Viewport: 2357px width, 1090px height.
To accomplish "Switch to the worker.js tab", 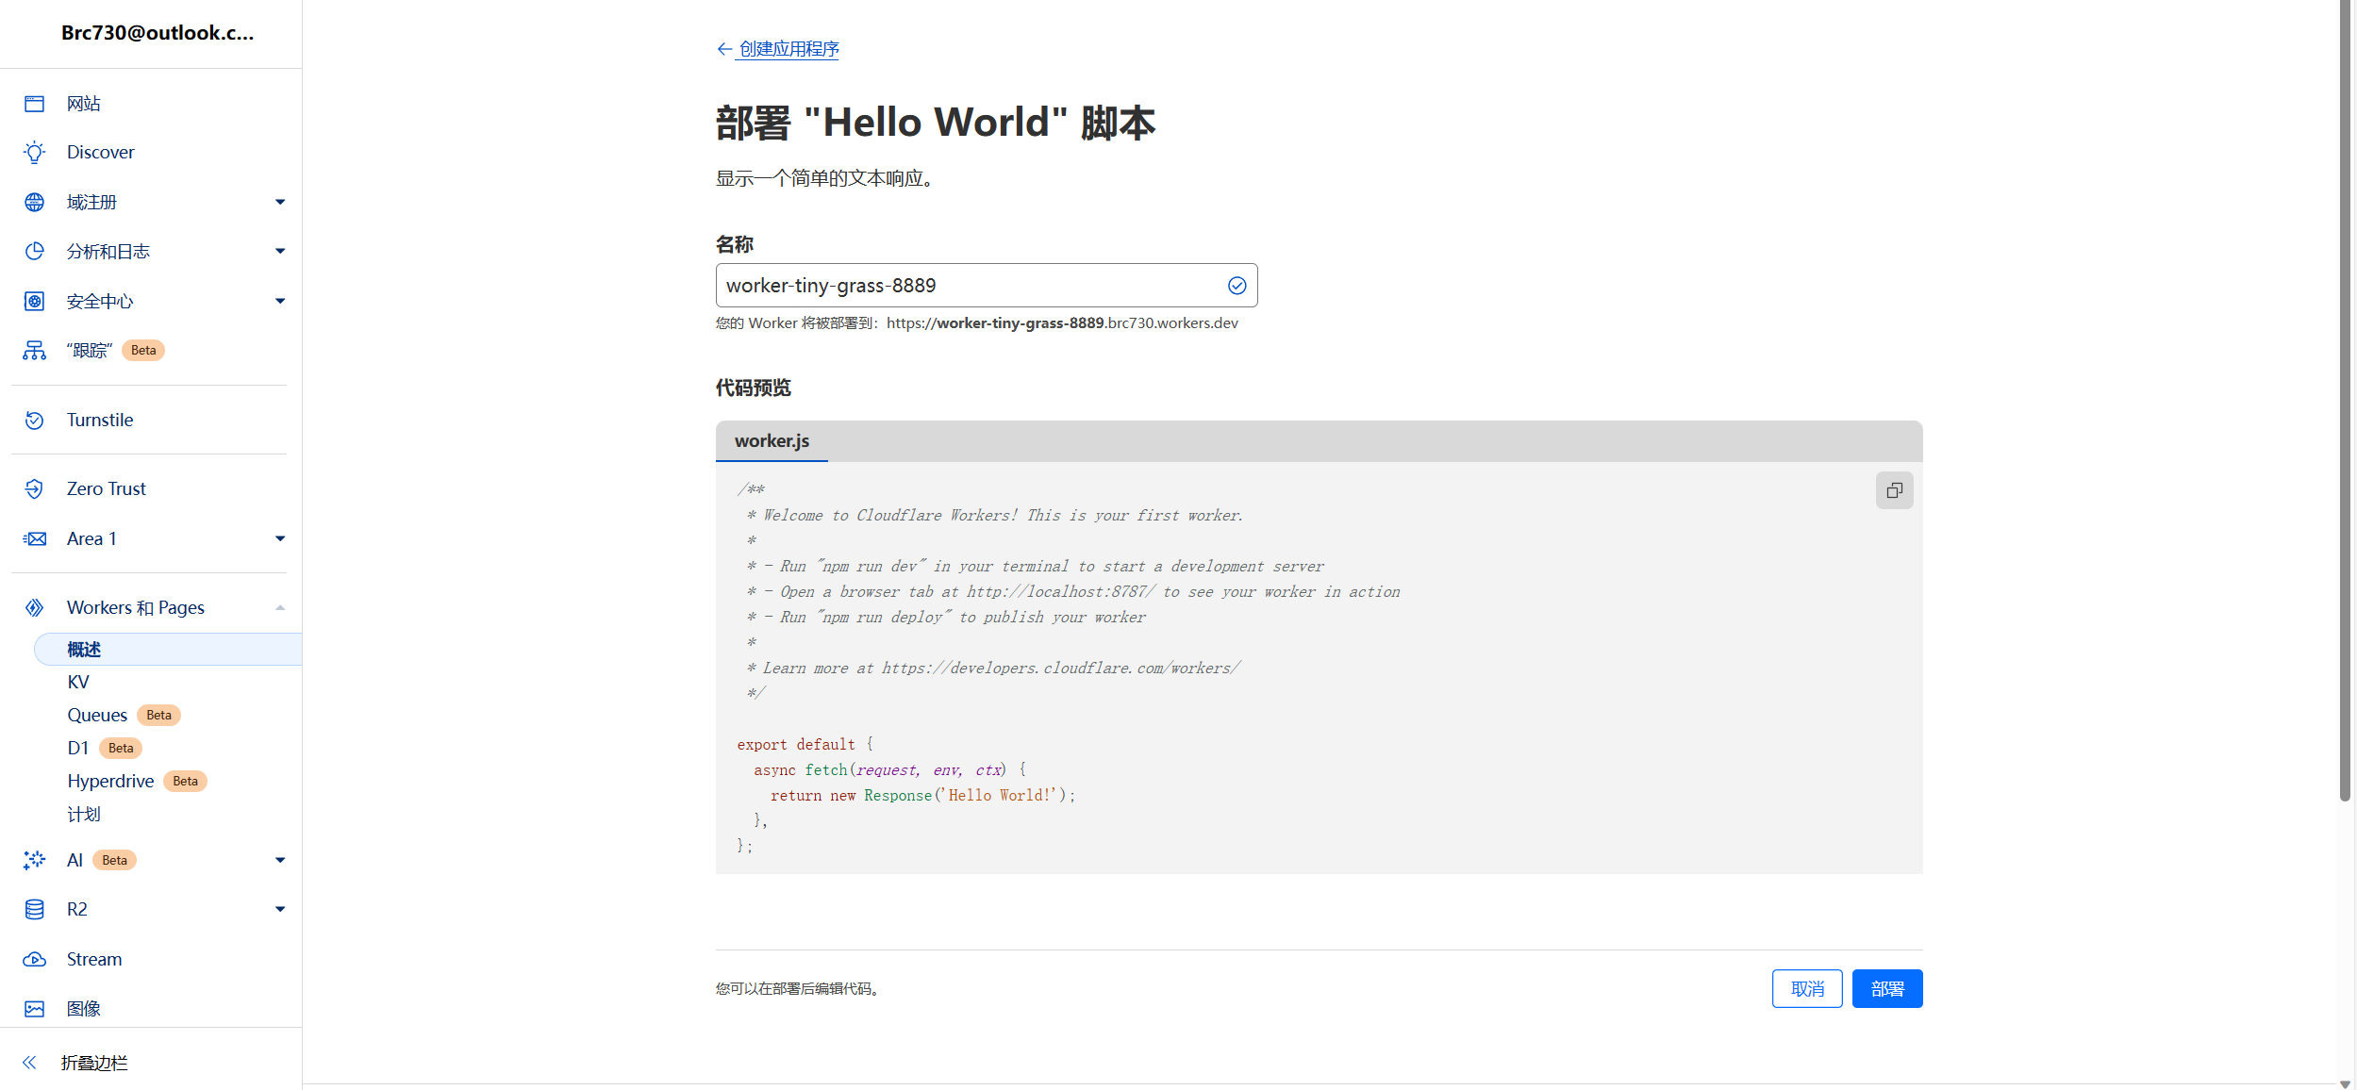I will [772, 441].
